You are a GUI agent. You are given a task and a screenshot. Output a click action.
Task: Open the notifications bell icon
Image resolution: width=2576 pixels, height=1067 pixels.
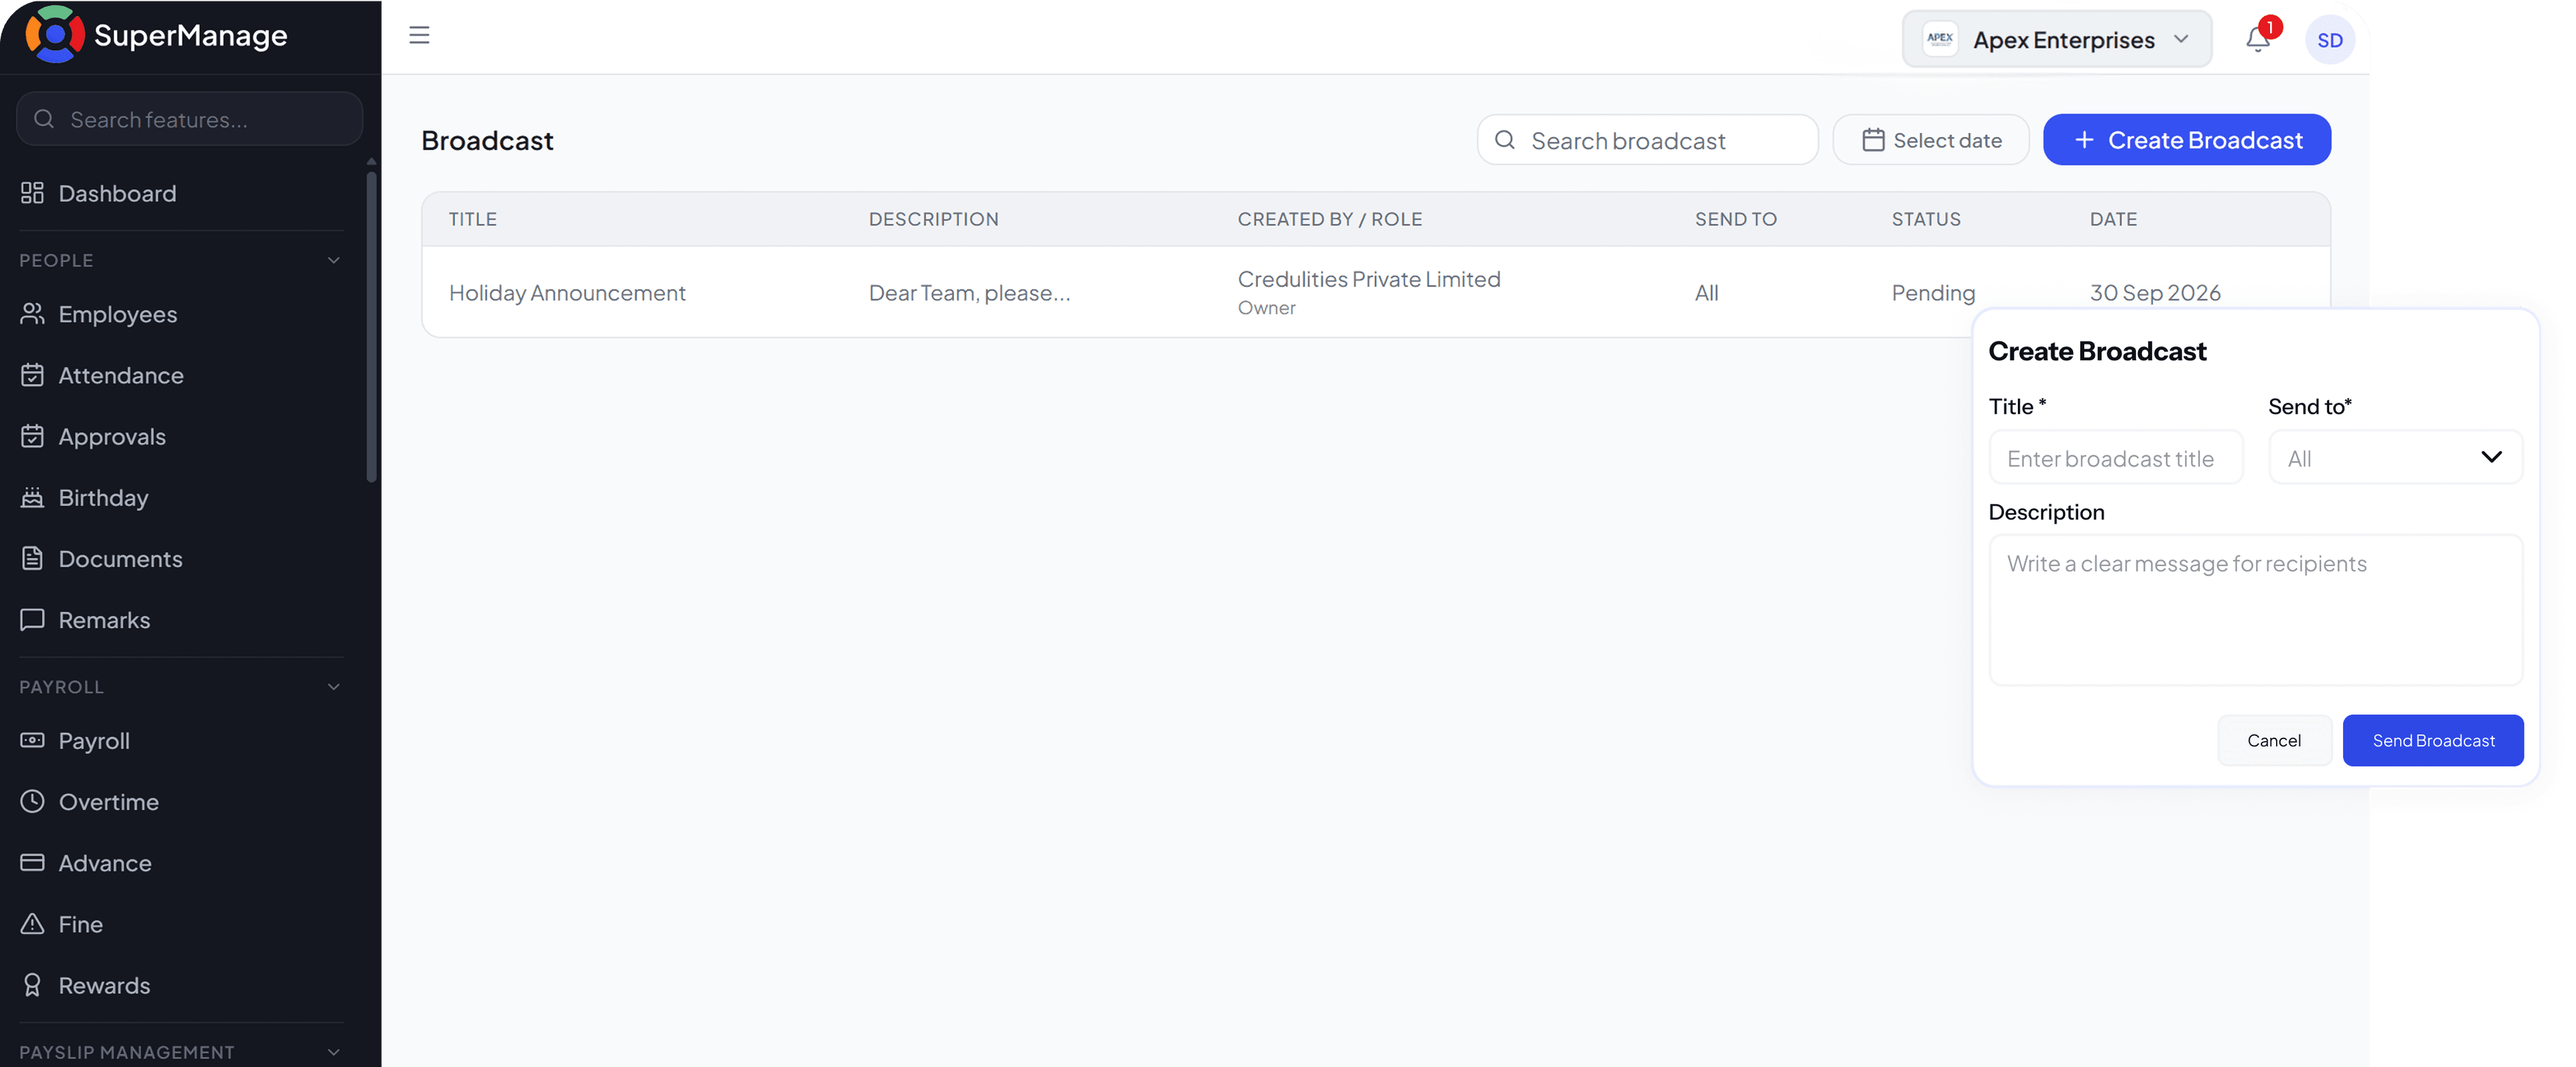2257,39
